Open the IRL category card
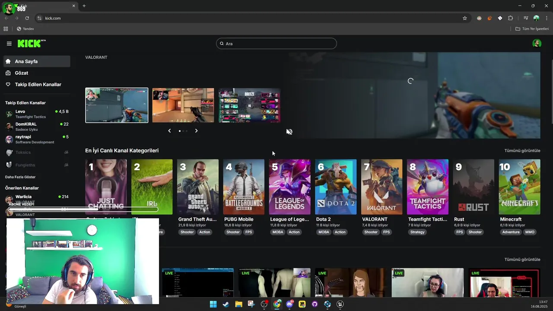The image size is (553, 311). pos(152,187)
